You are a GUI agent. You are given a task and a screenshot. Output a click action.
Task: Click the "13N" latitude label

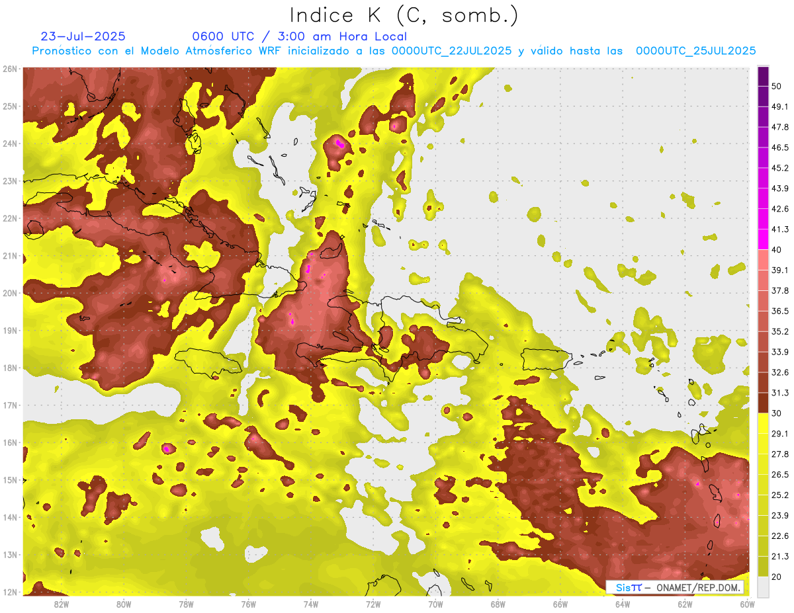(10, 555)
